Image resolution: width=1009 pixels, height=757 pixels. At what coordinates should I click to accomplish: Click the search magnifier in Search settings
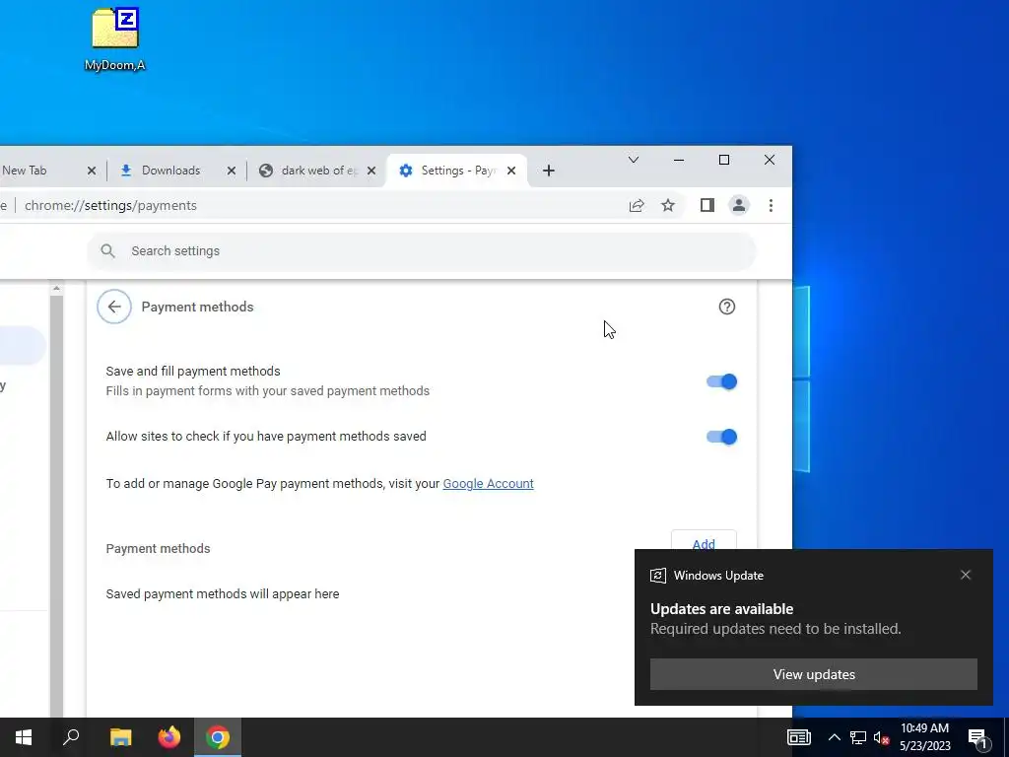[x=108, y=251]
